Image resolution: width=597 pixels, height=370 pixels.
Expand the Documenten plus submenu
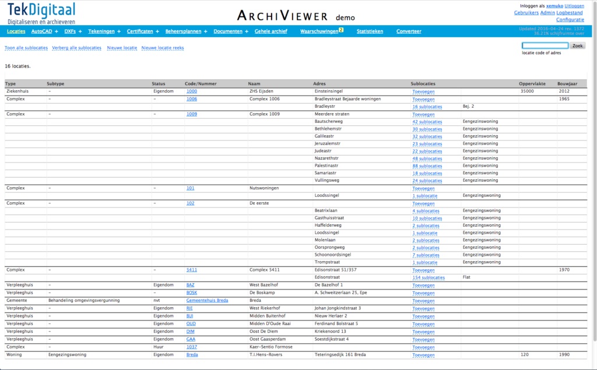[x=247, y=31]
